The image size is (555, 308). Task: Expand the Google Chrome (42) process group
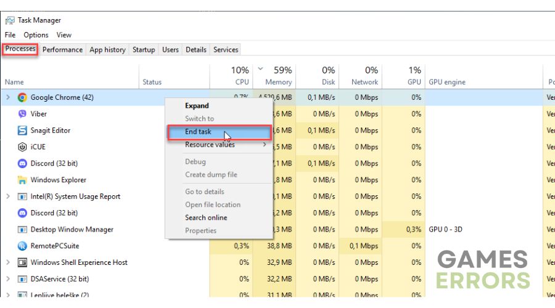click(x=8, y=97)
